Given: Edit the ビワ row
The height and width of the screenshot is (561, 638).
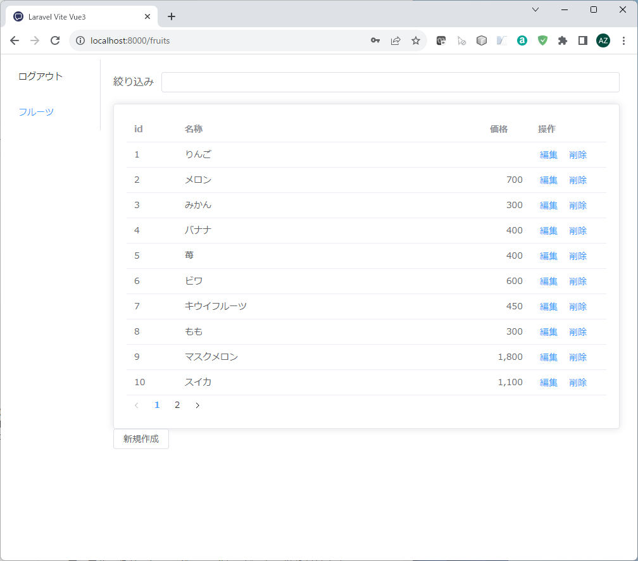Looking at the screenshot, I should coord(549,281).
